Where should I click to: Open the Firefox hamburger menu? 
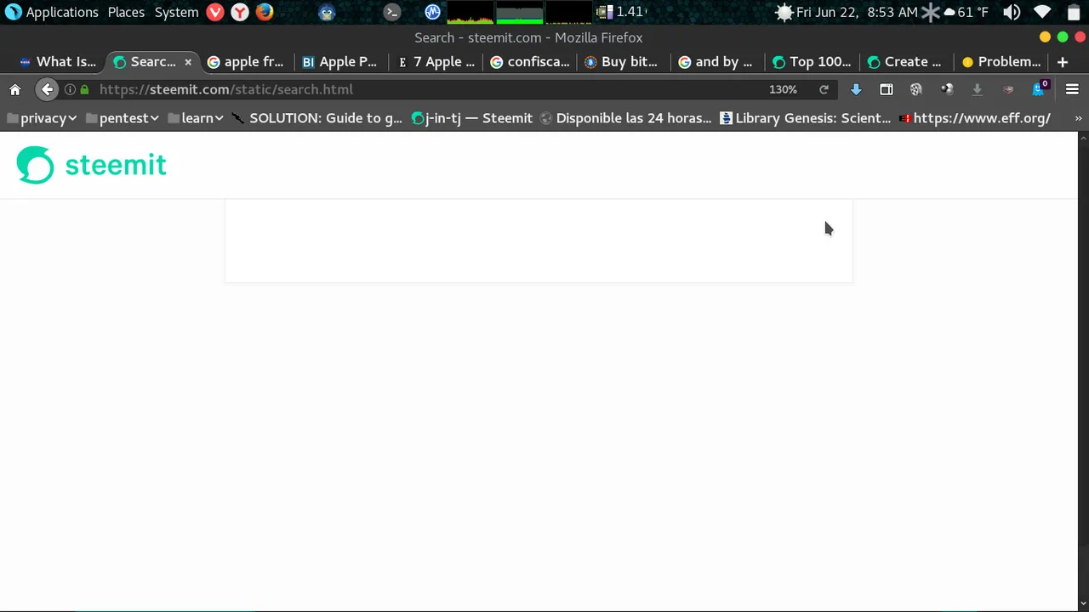tap(1072, 89)
